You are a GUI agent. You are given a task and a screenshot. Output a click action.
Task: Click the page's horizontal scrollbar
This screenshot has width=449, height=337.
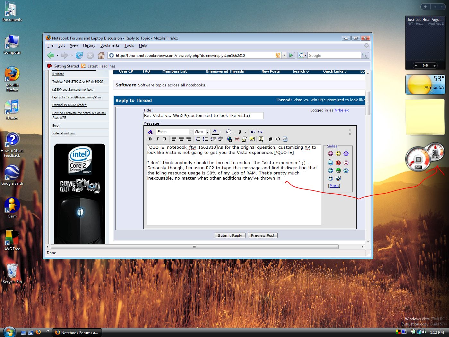(x=194, y=247)
